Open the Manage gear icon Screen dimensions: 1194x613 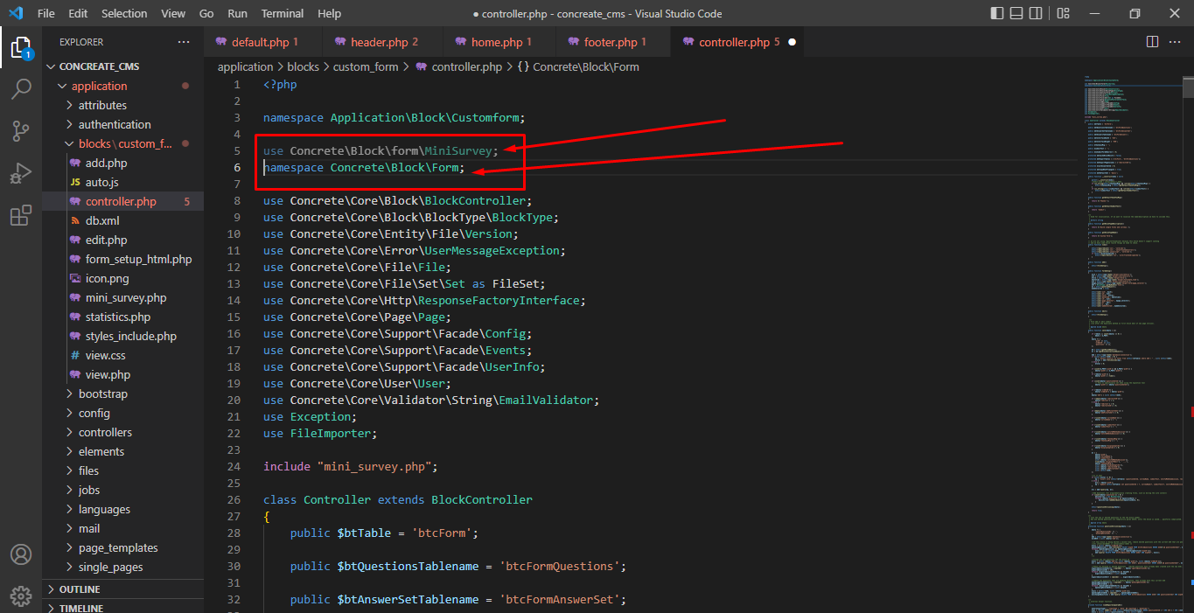[x=21, y=596]
